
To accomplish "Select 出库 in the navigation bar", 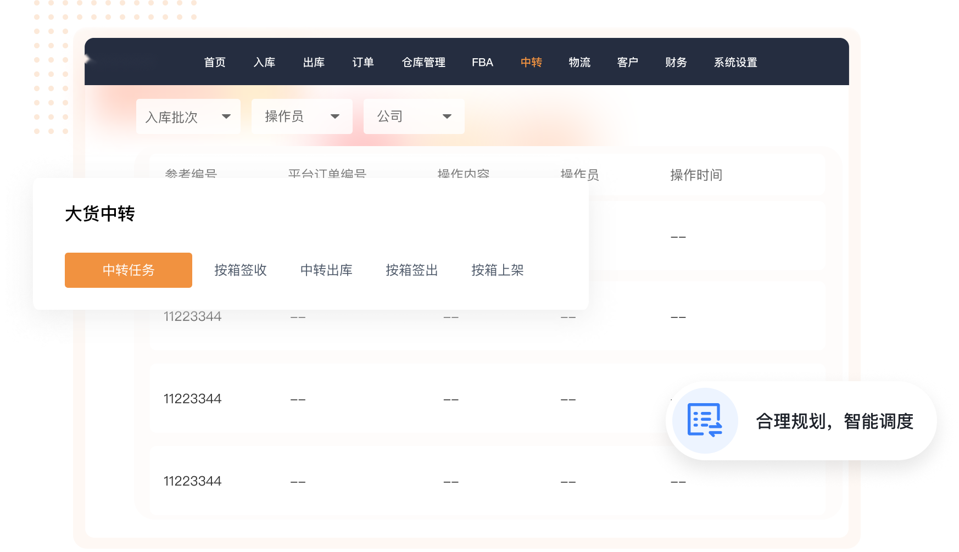I will (x=314, y=63).
